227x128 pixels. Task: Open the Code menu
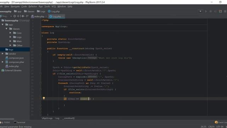24,6
